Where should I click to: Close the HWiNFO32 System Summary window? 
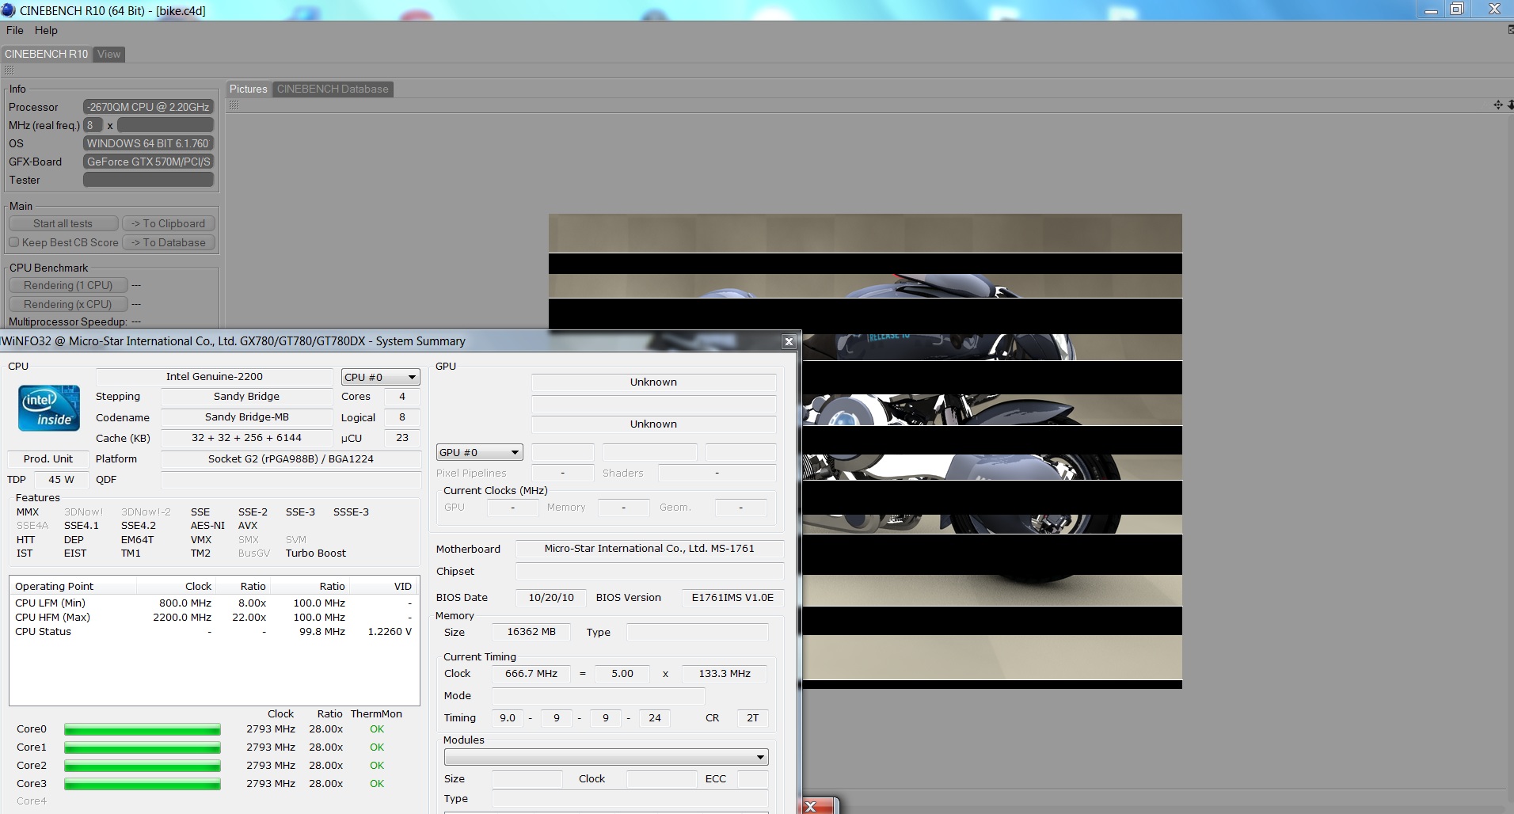789,341
